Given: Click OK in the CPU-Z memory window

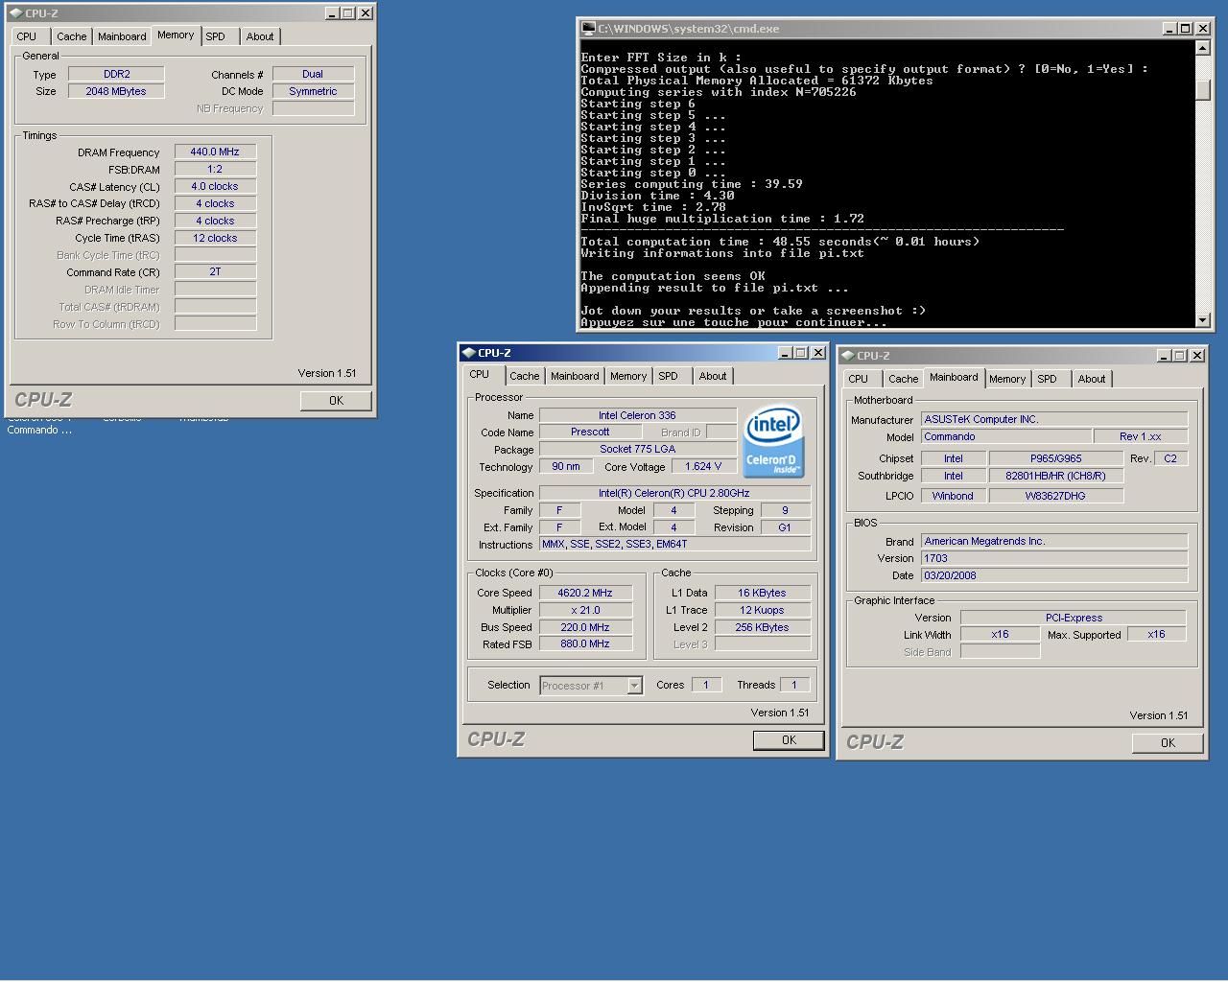Looking at the screenshot, I should pos(336,401).
